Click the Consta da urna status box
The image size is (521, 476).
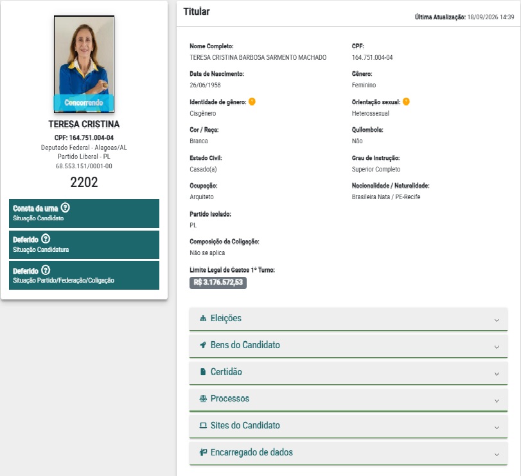(84, 213)
